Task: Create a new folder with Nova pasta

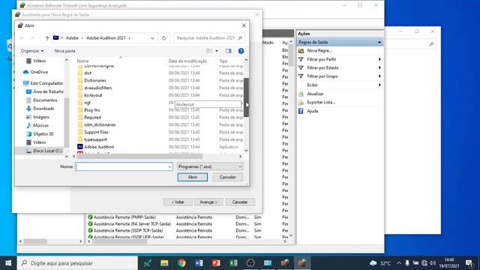Action: point(64,51)
